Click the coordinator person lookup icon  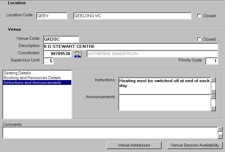pyautogui.click(x=78, y=54)
